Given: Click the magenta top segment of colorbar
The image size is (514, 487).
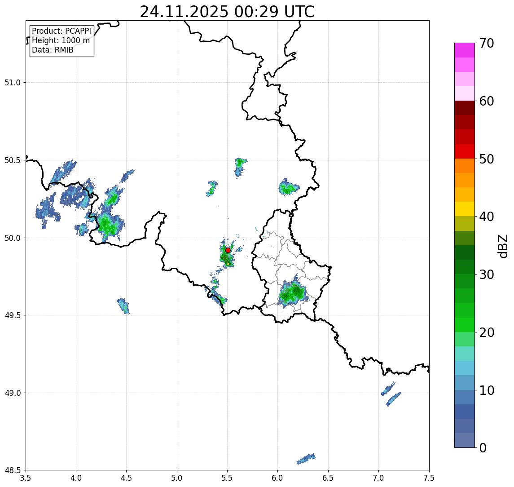Looking at the screenshot, I should click(x=465, y=50).
